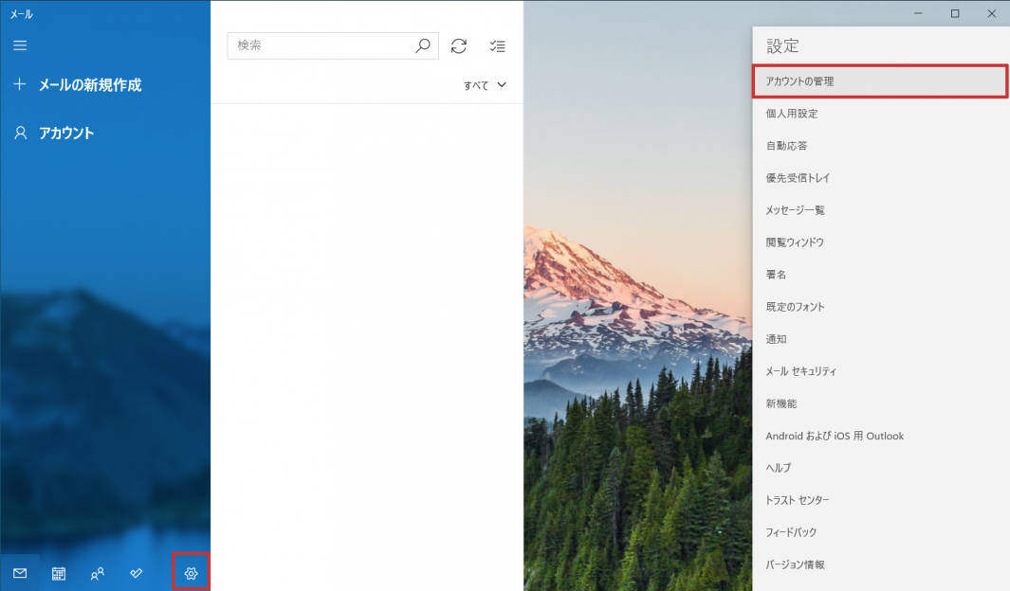Click the magnifier search icon

click(423, 45)
